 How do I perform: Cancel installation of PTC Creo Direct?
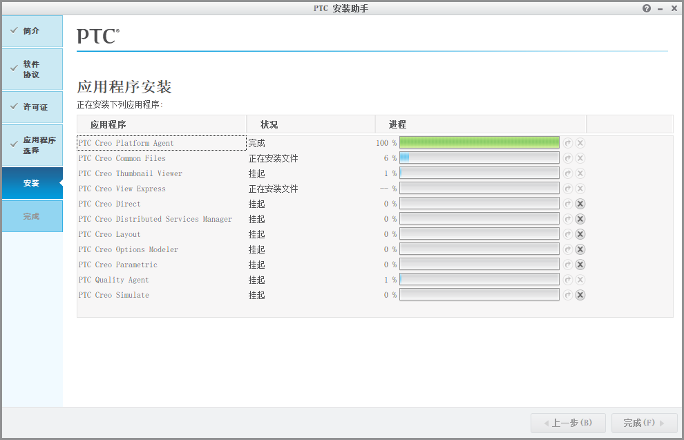coord(580,204)
